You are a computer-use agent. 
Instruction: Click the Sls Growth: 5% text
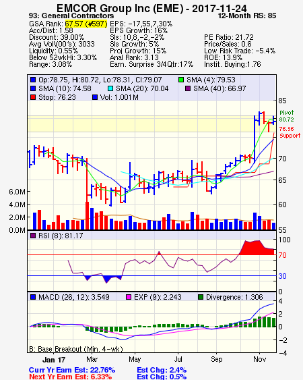click(135, 44)
